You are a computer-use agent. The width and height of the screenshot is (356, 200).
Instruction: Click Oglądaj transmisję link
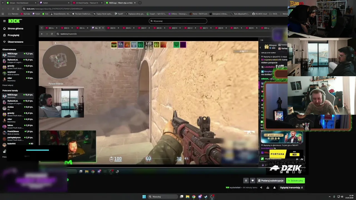coord(291,187)
